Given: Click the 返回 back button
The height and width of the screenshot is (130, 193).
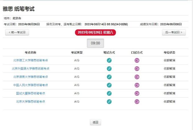Looking at the screenshot, I should click(95, 122).
